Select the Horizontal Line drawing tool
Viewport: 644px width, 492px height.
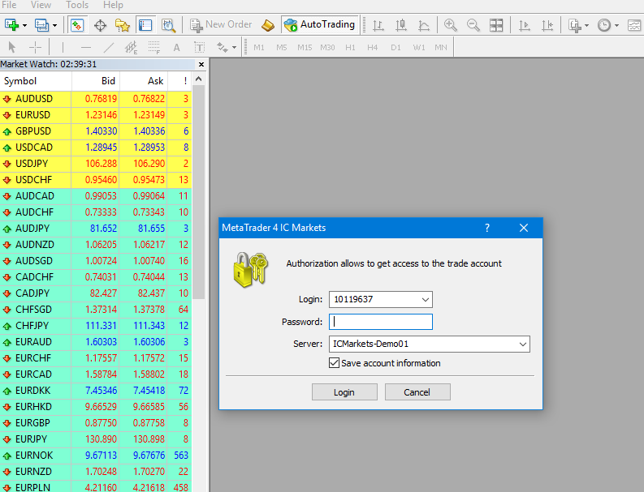(86, 48)
